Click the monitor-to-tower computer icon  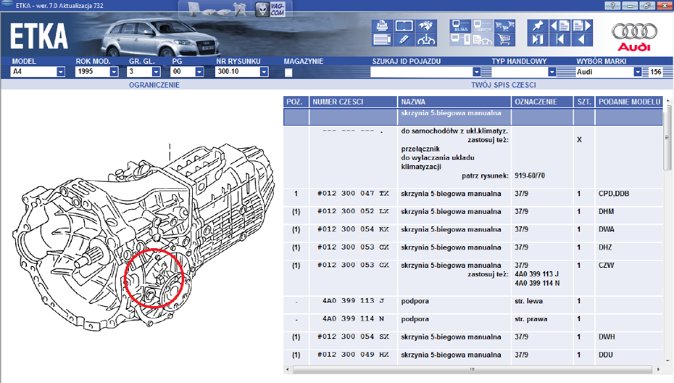(460, 40)
